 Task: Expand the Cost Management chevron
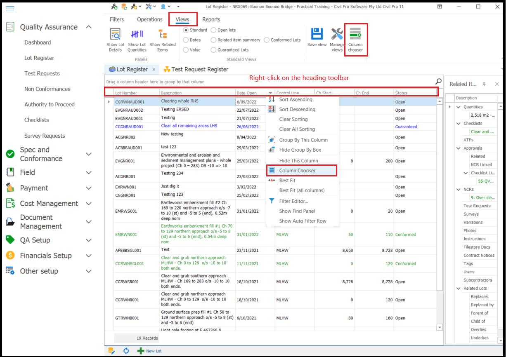88,204
